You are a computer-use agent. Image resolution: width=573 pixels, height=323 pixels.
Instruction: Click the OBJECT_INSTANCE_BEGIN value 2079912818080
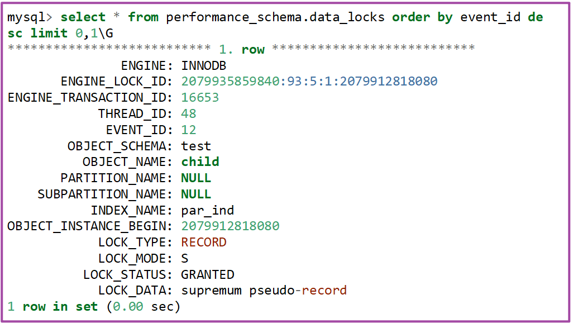pos(230,226)
